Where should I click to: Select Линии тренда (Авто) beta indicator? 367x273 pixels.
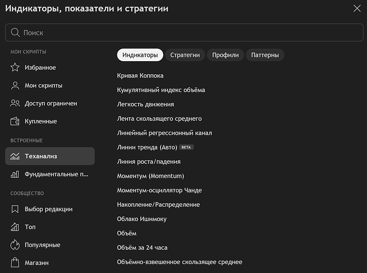(x=145, y=147)
